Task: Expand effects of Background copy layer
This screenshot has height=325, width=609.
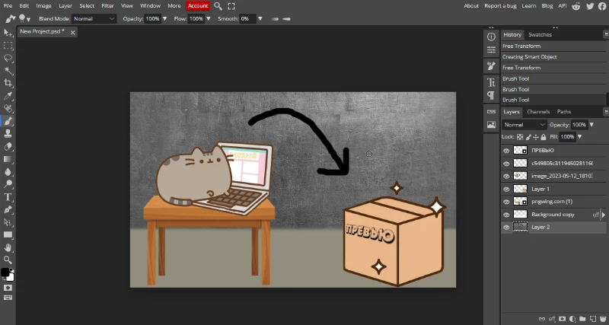Action: pyautogui.click(x=603, y=215)
